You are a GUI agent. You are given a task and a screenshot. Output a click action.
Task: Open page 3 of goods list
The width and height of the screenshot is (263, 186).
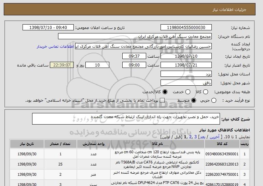point(195,137)
